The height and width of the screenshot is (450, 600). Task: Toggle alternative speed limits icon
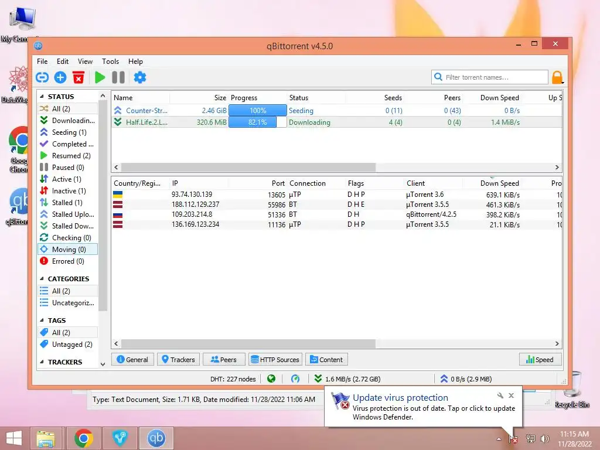tap(295, 379)
